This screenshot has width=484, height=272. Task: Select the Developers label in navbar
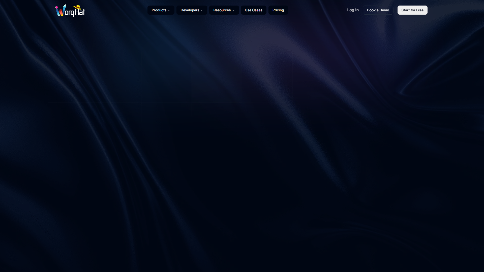click(x=190, y=10)
